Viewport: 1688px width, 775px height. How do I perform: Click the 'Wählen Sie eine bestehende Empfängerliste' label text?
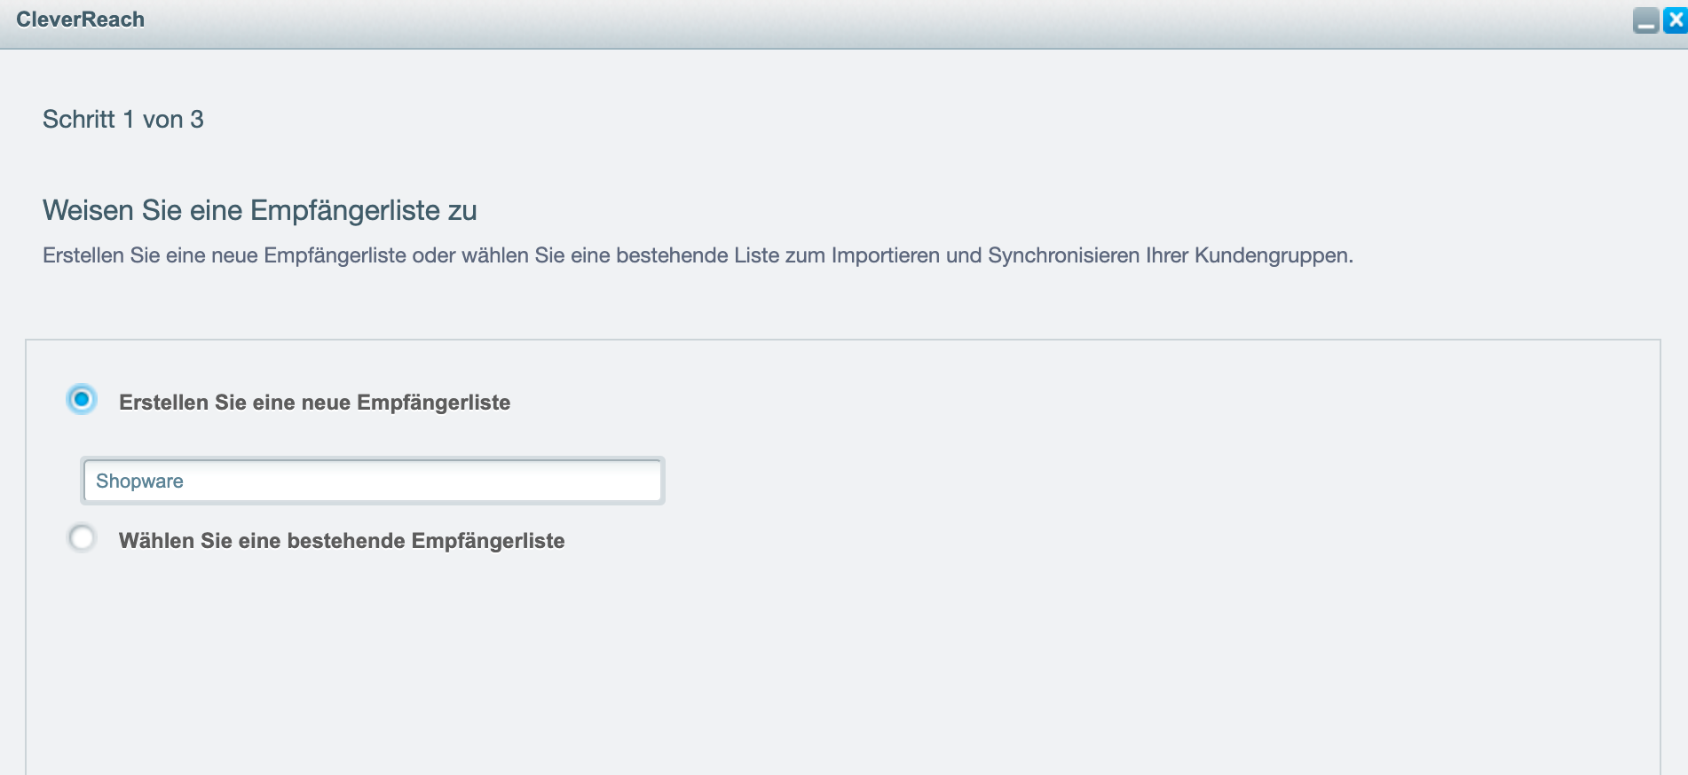pyautogui.click(x=342, y=541)
